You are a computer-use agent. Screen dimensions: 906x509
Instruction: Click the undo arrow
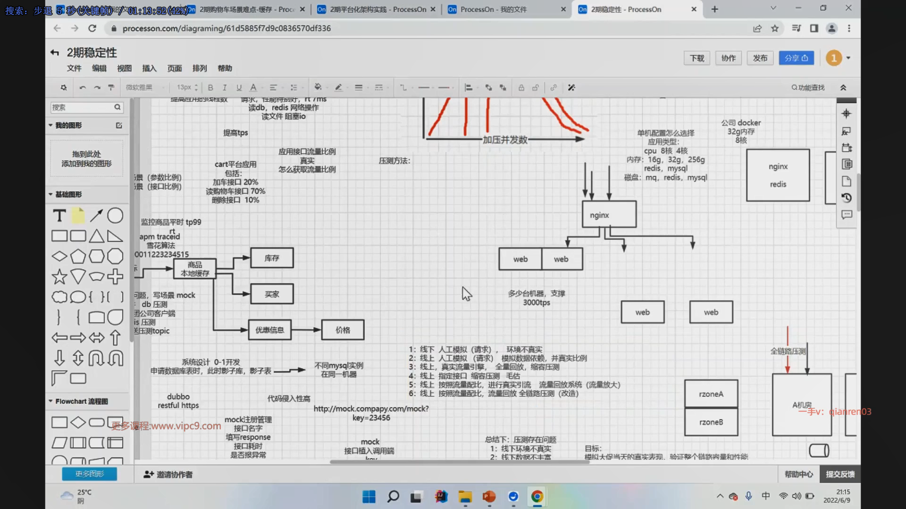(83, 88)
